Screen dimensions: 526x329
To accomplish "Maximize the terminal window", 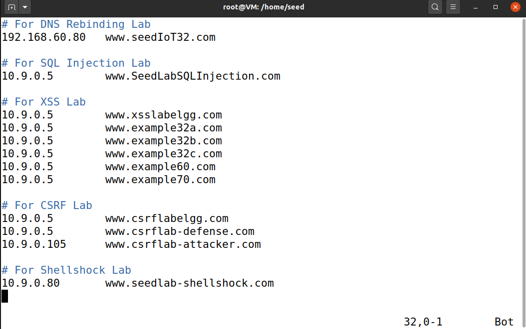I will [x=496, y=7].
